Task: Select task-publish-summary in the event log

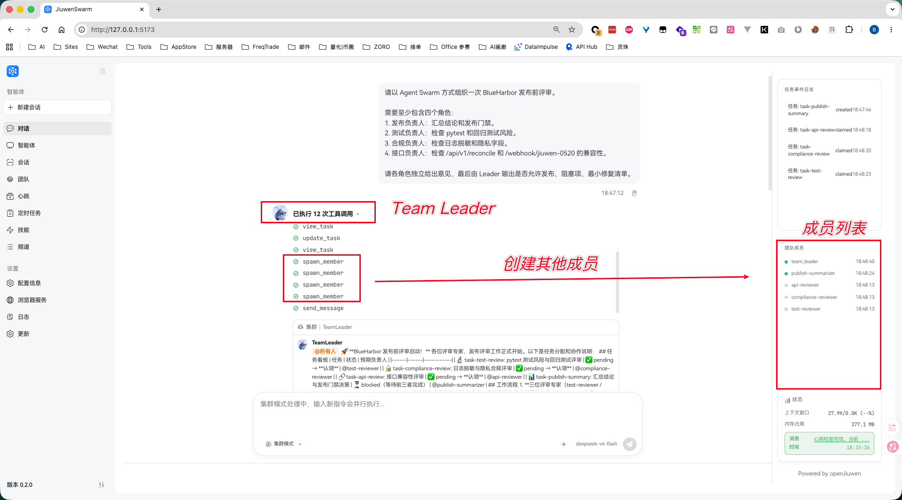Action: [829, 110]
